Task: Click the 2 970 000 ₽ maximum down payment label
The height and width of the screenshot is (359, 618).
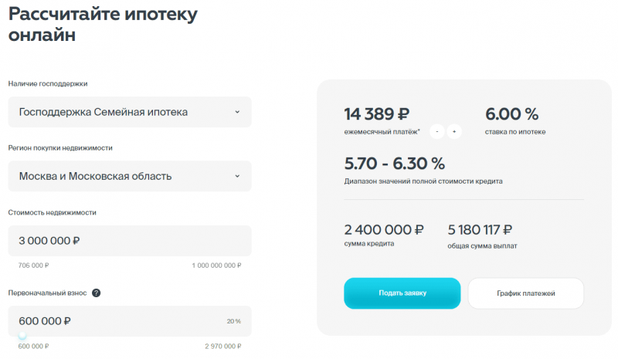Action: [x=222, y=346]
